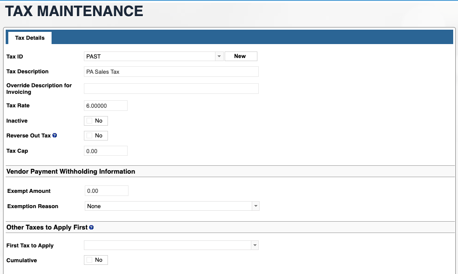Check the Cumulative checkbox
458x274 pixels.
[x=90, y=260]
